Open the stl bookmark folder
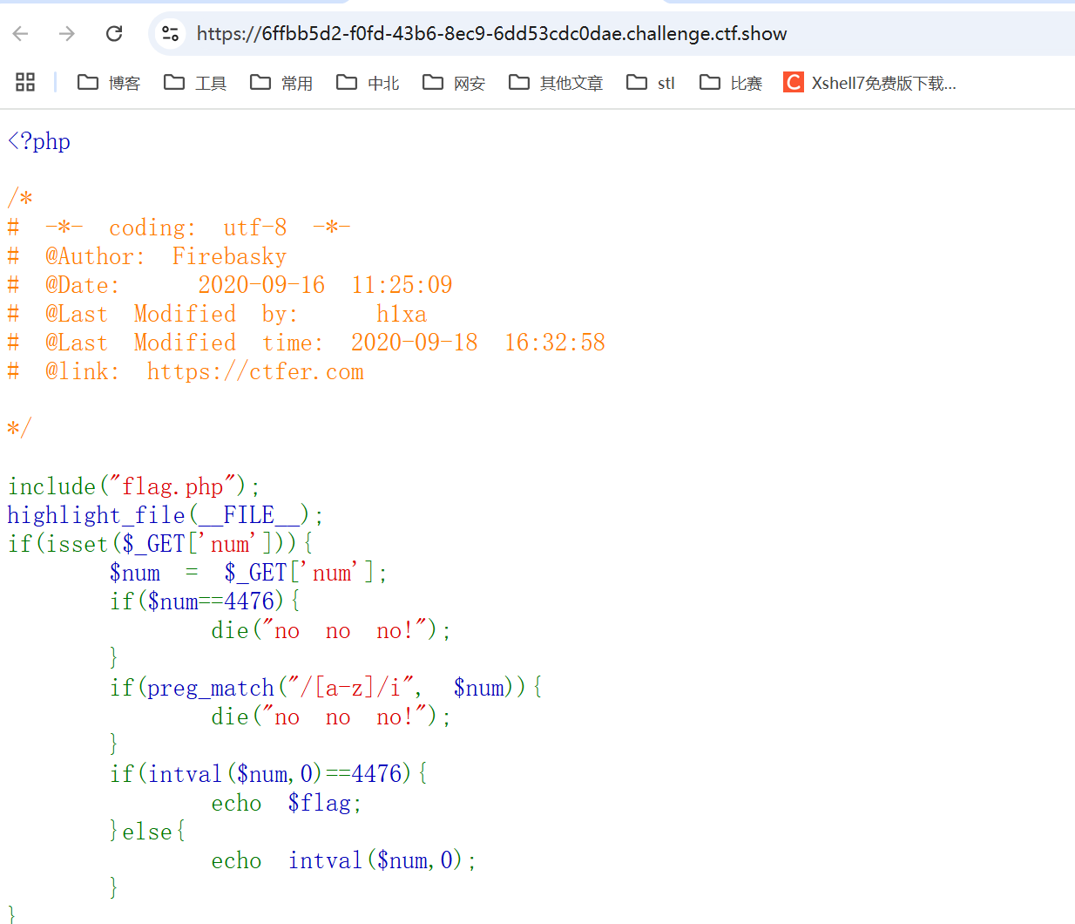 651,83
